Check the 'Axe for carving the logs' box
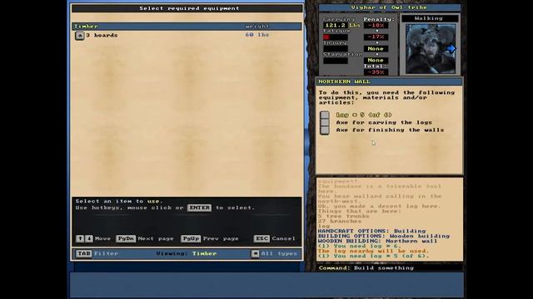This screenshot has height=299, width=533. (324, 122)
